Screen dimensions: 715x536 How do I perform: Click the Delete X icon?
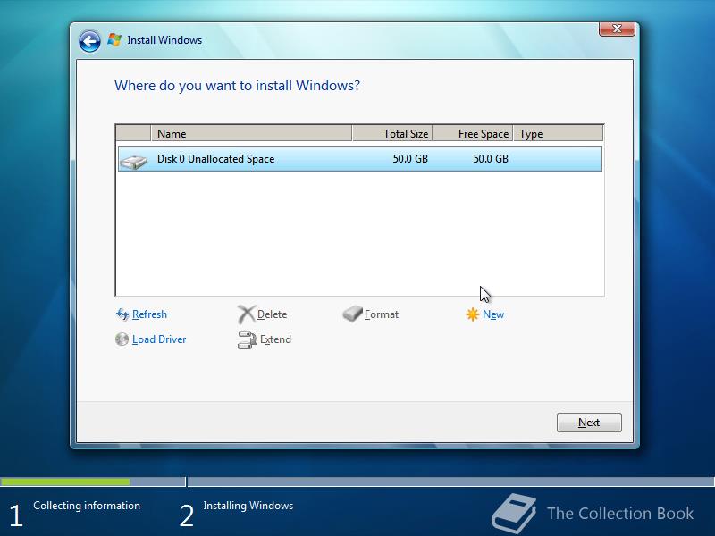click(x=247, y=314)
